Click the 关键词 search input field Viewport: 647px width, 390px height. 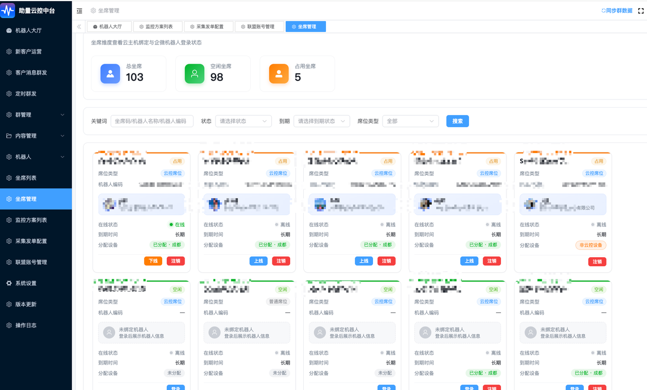tap(152, 121)
